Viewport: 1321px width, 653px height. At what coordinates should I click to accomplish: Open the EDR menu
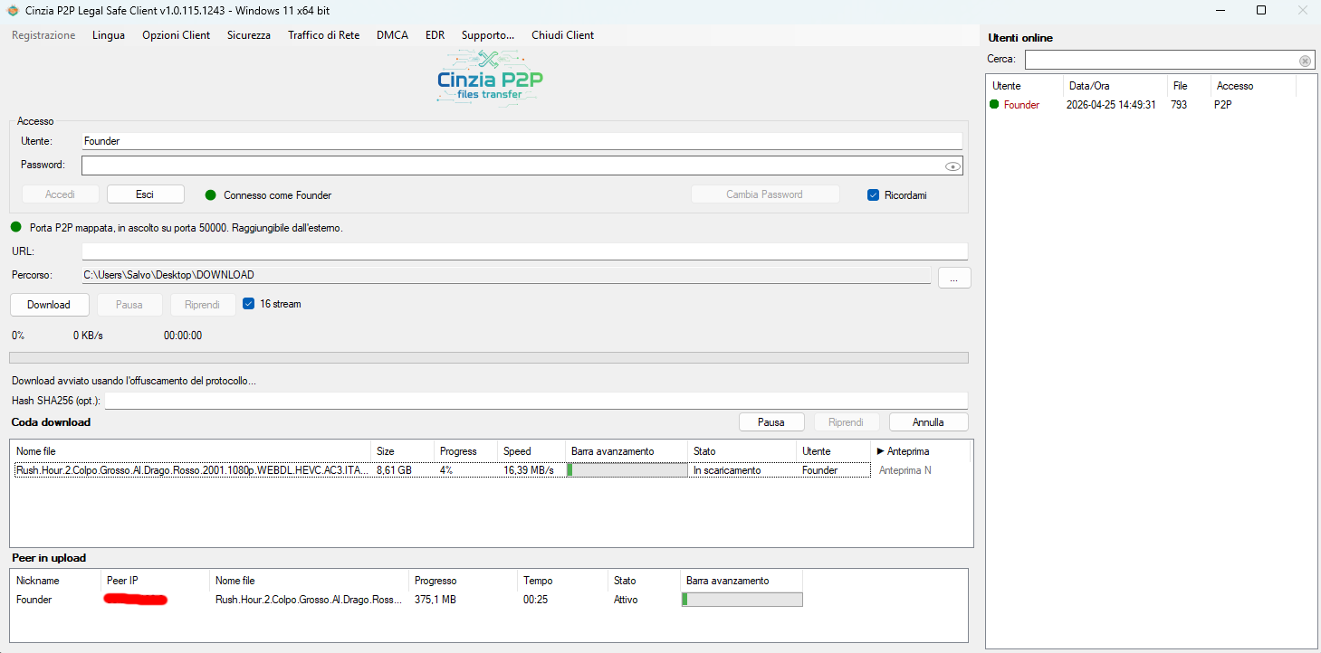(436, 35)
